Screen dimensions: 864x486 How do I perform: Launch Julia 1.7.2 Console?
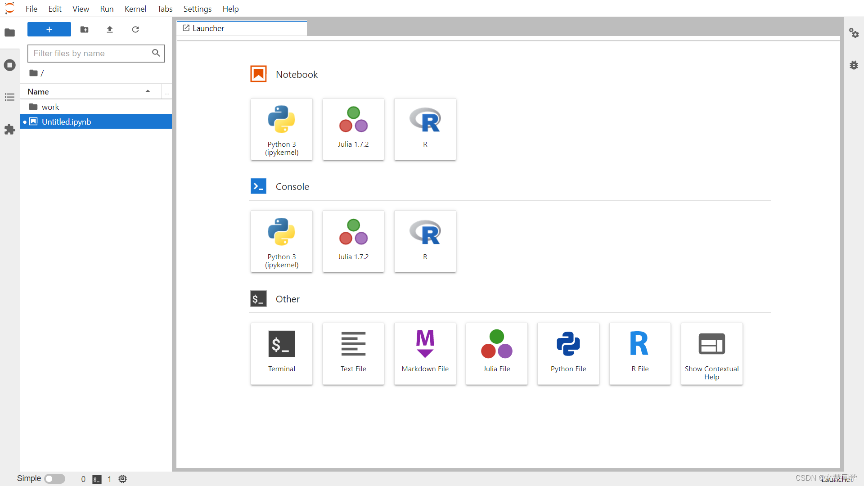coord(353,240)
